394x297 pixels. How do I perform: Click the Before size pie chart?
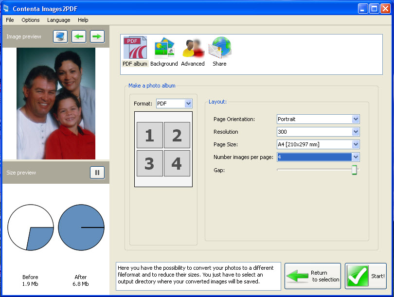click(x=31, y=227)
